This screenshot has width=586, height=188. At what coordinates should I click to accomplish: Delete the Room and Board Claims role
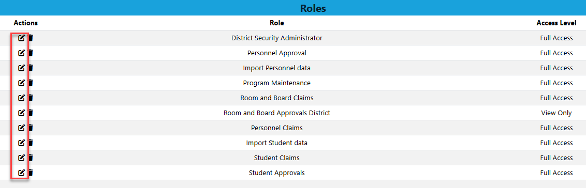click(x=31, y=98)
